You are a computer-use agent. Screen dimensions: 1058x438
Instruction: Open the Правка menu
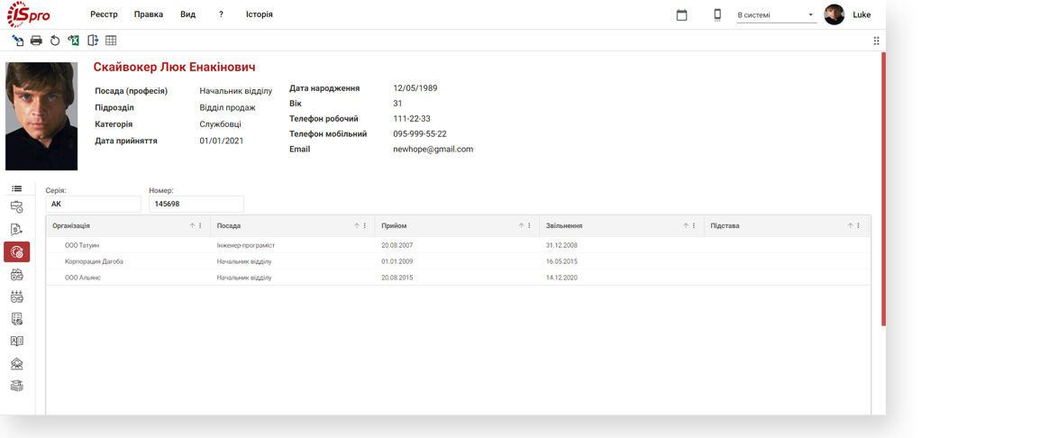point(149,14)
